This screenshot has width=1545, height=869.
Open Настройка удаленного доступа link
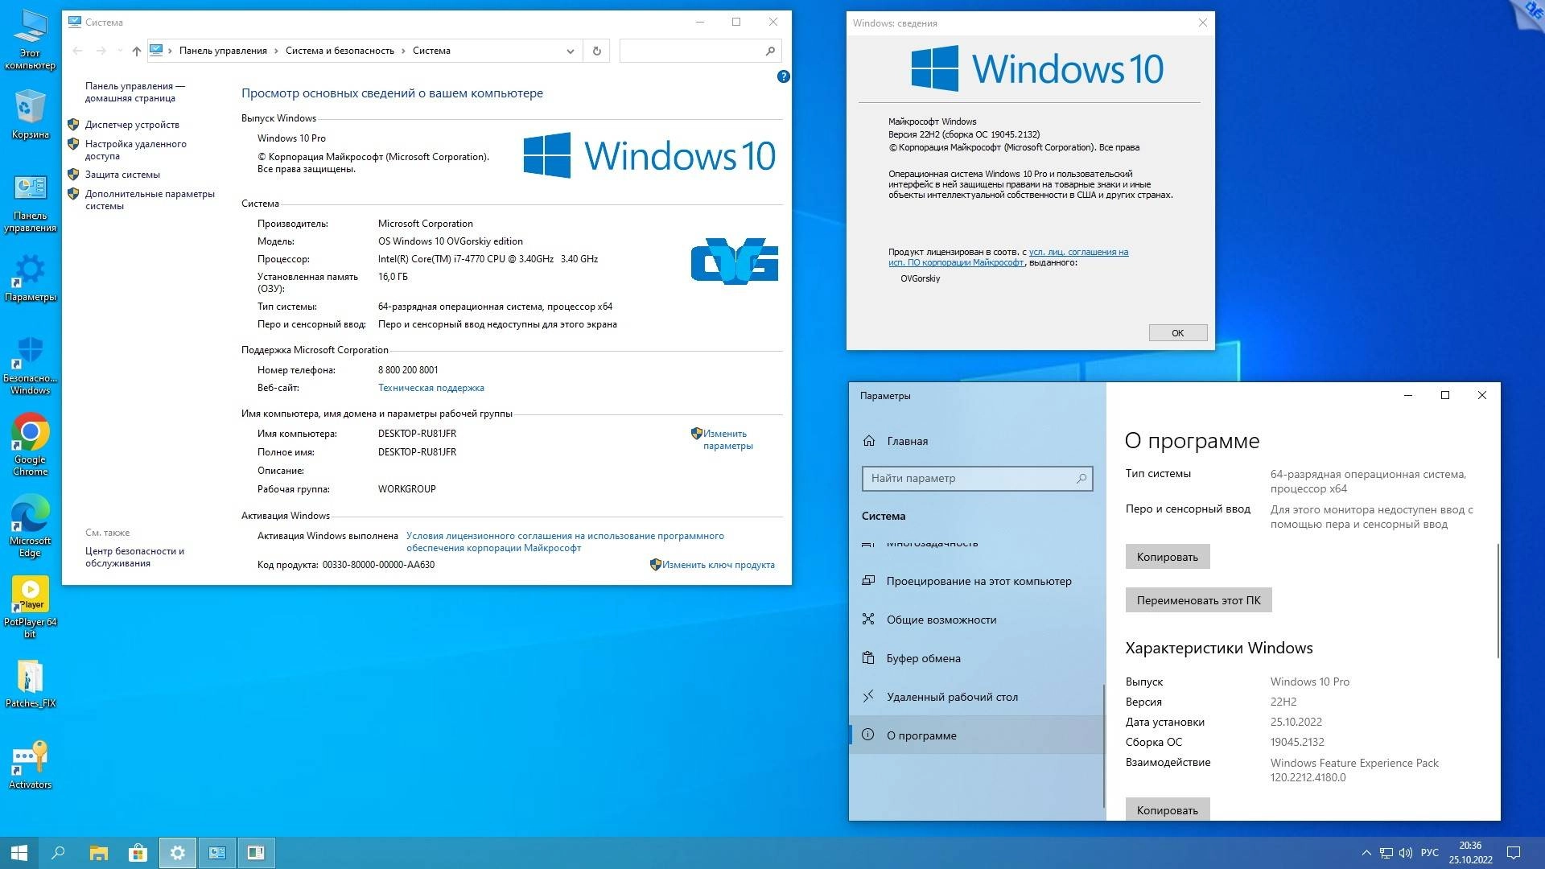135,150
